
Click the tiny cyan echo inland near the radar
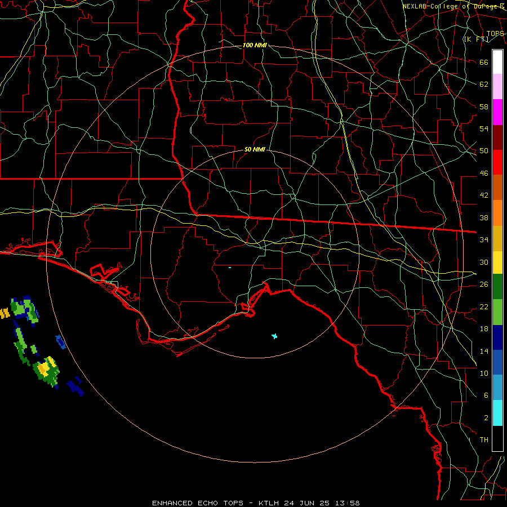230,268
